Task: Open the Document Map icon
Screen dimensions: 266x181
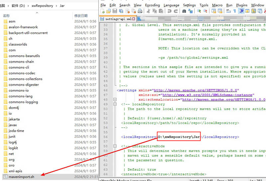Action: pyautogui.click(x=254, y=11)
